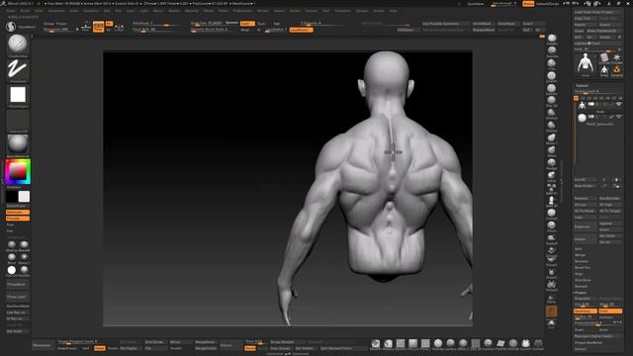This screenshot has height=356, width=633.
Task: Pick a hue in the color picker
Action: (x=18, y=171)
